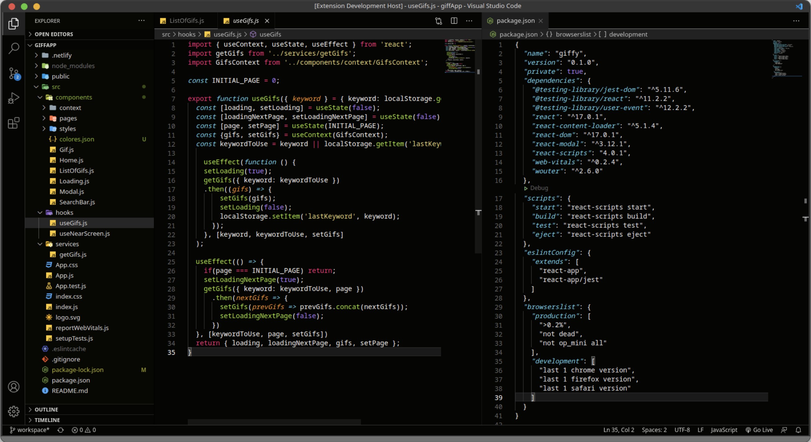Open the Split Editor icon in the tab bar

coord(454,21)
